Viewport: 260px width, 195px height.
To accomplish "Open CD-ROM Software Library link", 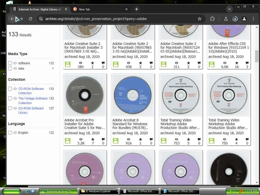I will click(31, 110).
